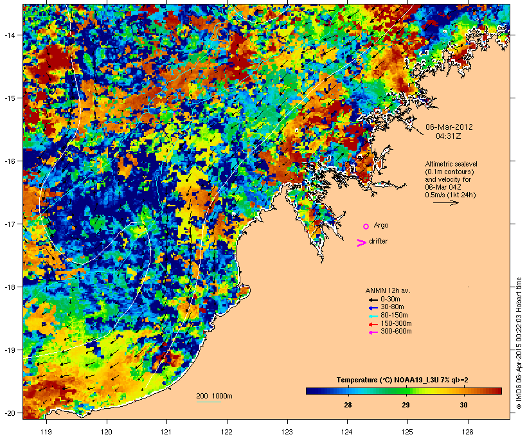The image size is (527, 437).
Task: Click the latitude label -14
Action: 9,35
